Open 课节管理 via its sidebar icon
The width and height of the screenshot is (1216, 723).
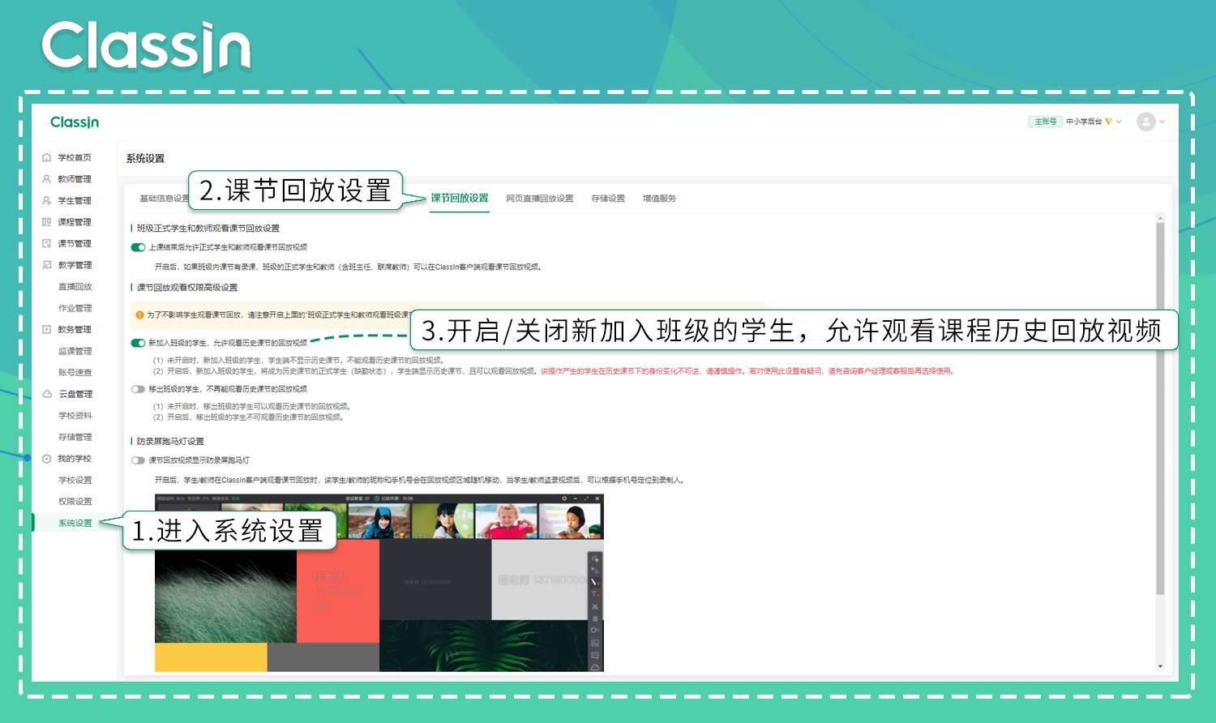pyautogui.click(x=46, y=243)
